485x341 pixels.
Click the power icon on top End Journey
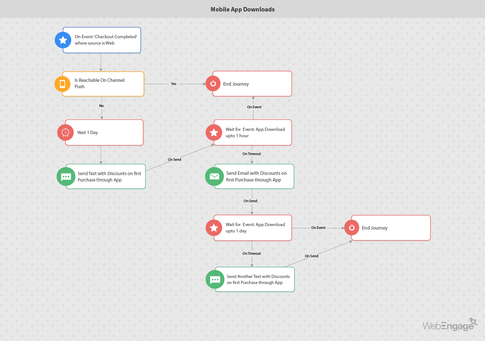click(x=213, y=84)
